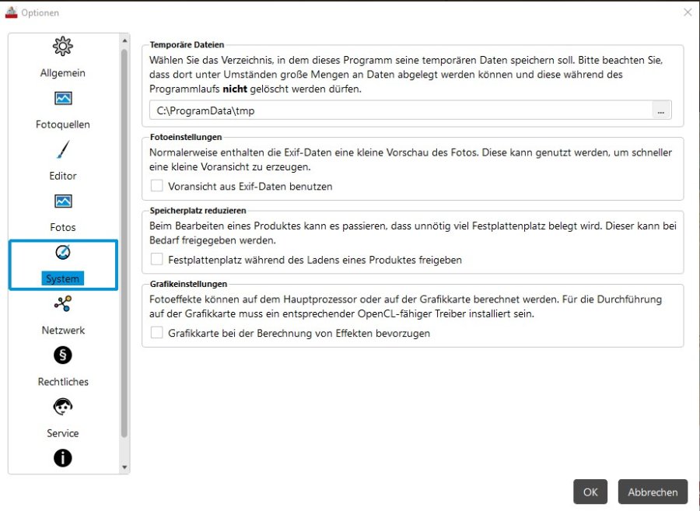Click the temporary files path field
This screenshot has width=700, height=511.
pyautogui.click(x=401, y=110)
